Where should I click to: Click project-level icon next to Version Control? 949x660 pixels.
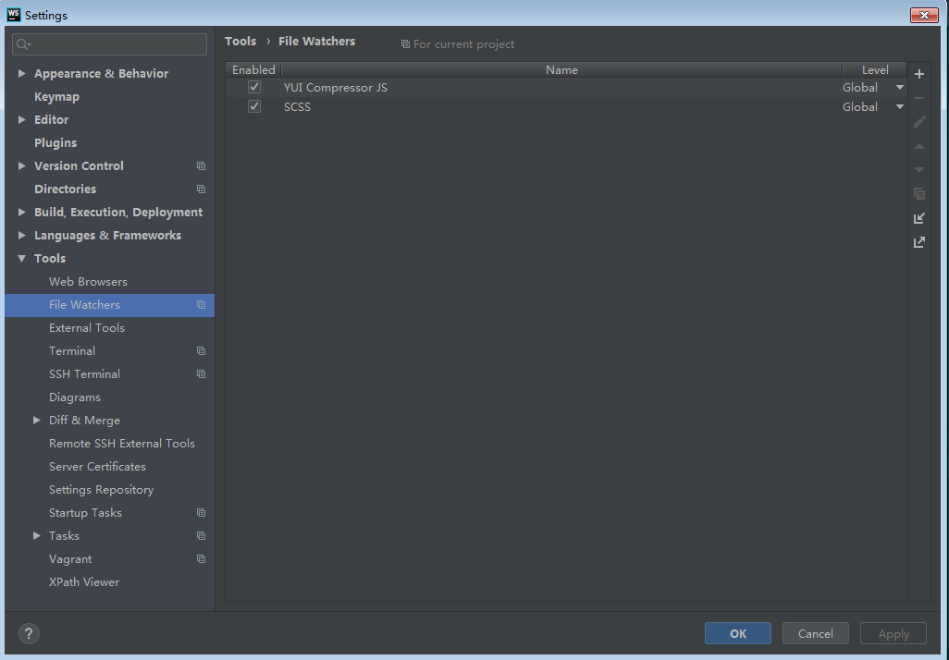[x=201, y=165]
